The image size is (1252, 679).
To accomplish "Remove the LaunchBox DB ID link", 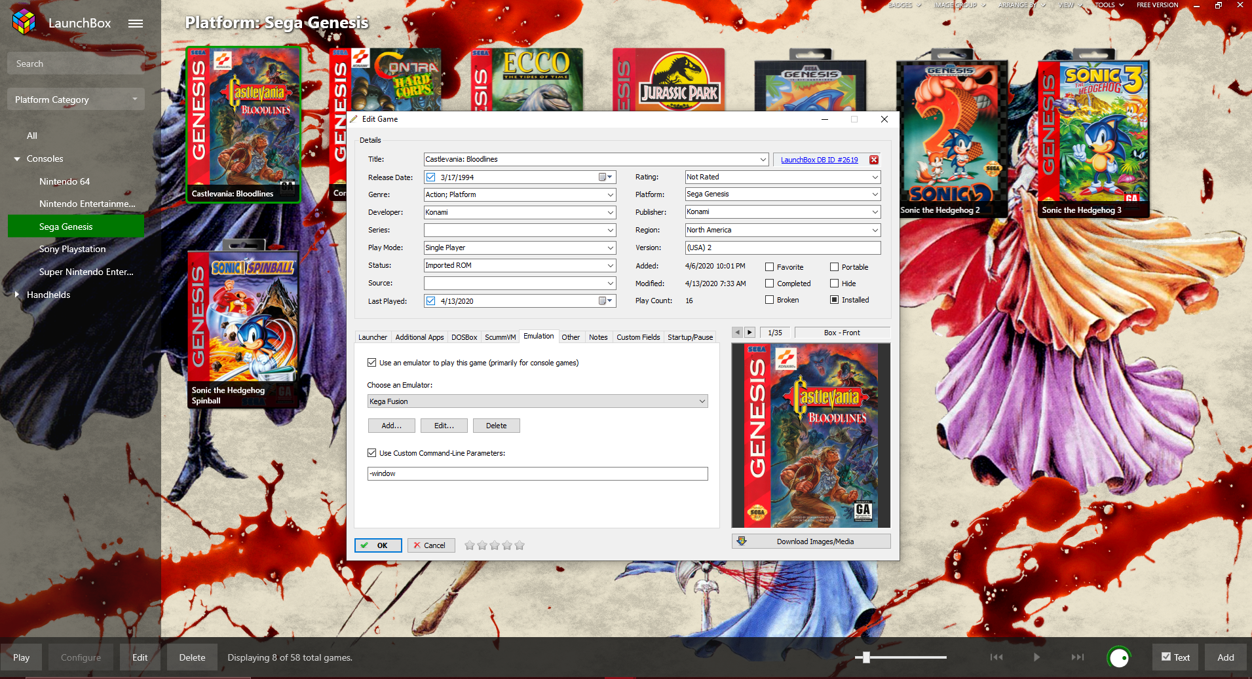I will click(x=874, y=160).
